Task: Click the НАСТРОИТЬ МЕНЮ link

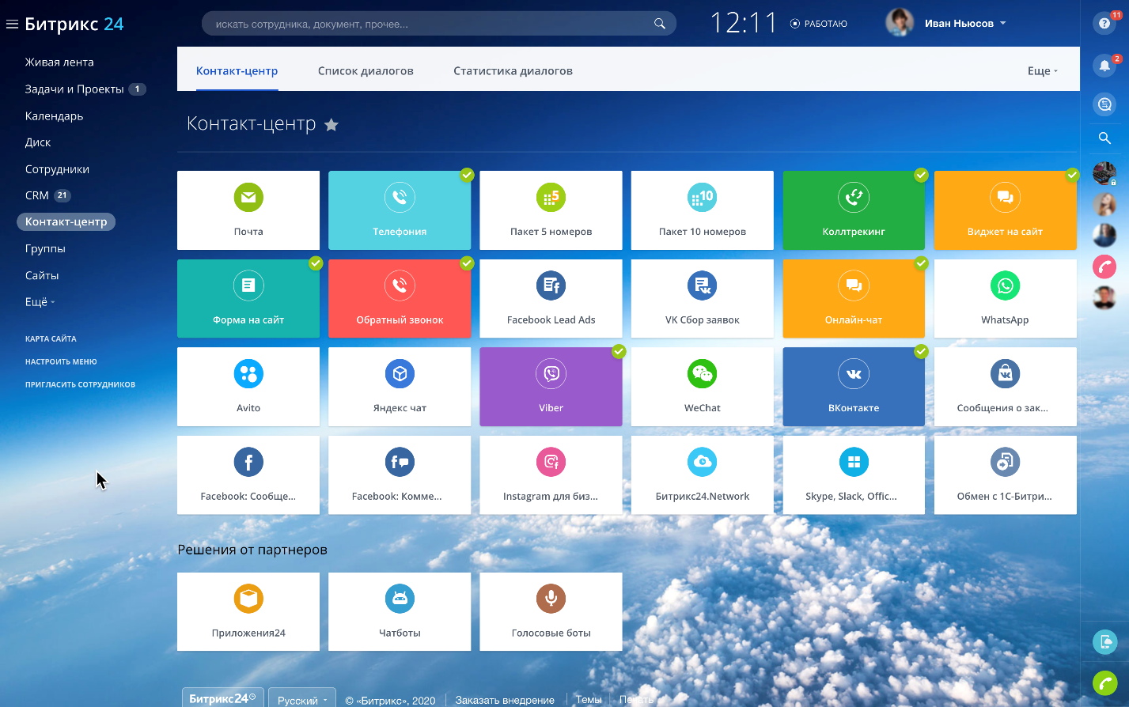Action: click(x=61, y=361)
